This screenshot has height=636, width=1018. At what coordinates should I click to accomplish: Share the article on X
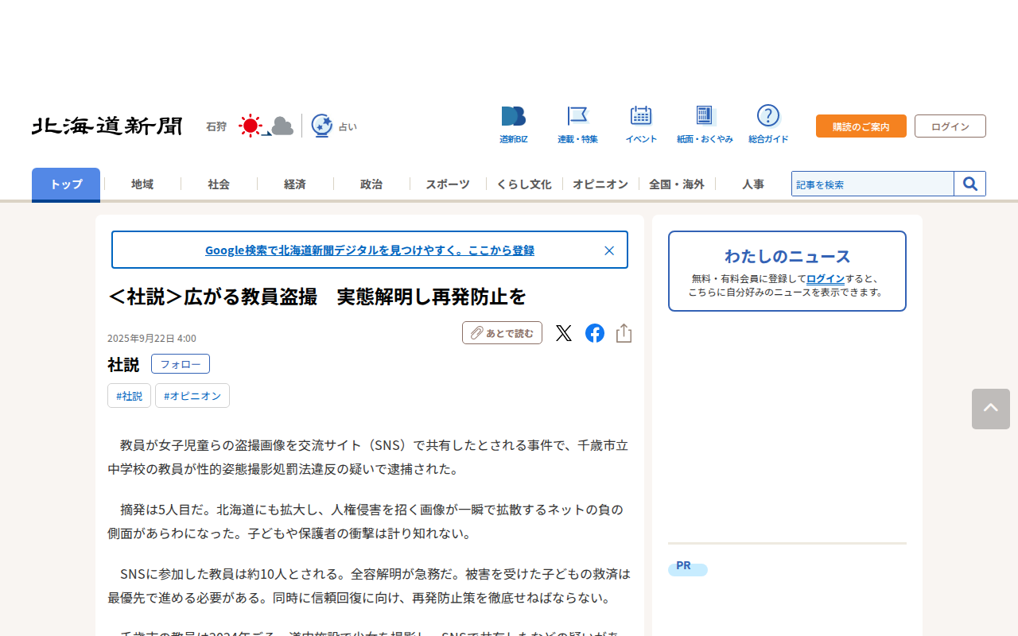564,333
